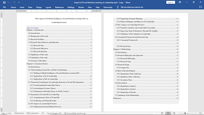
Task: Click the Tell me lightbulb icon
Action: (x=118, y=7)
